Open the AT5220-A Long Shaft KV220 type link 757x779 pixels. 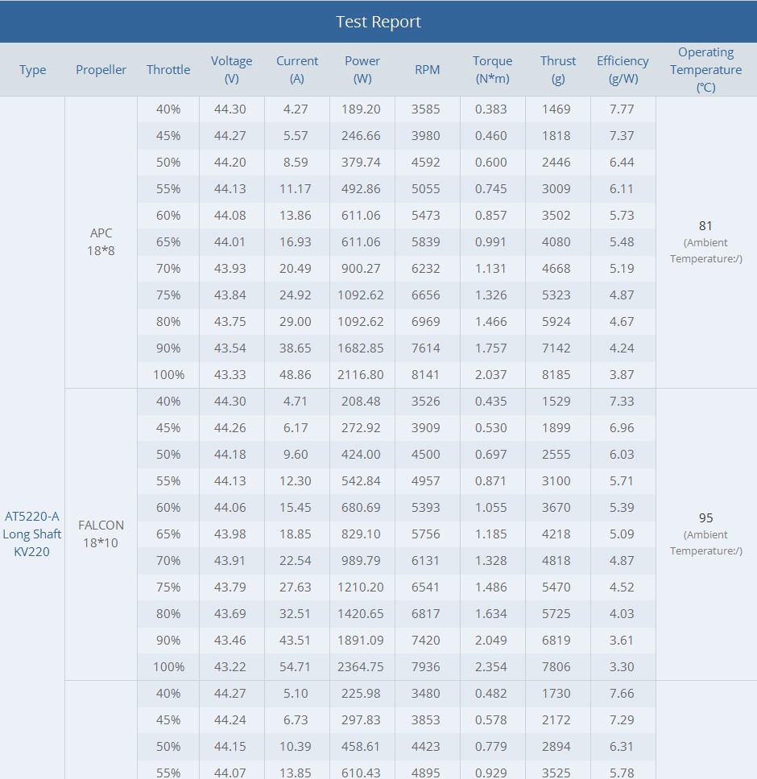pos(32,534)
